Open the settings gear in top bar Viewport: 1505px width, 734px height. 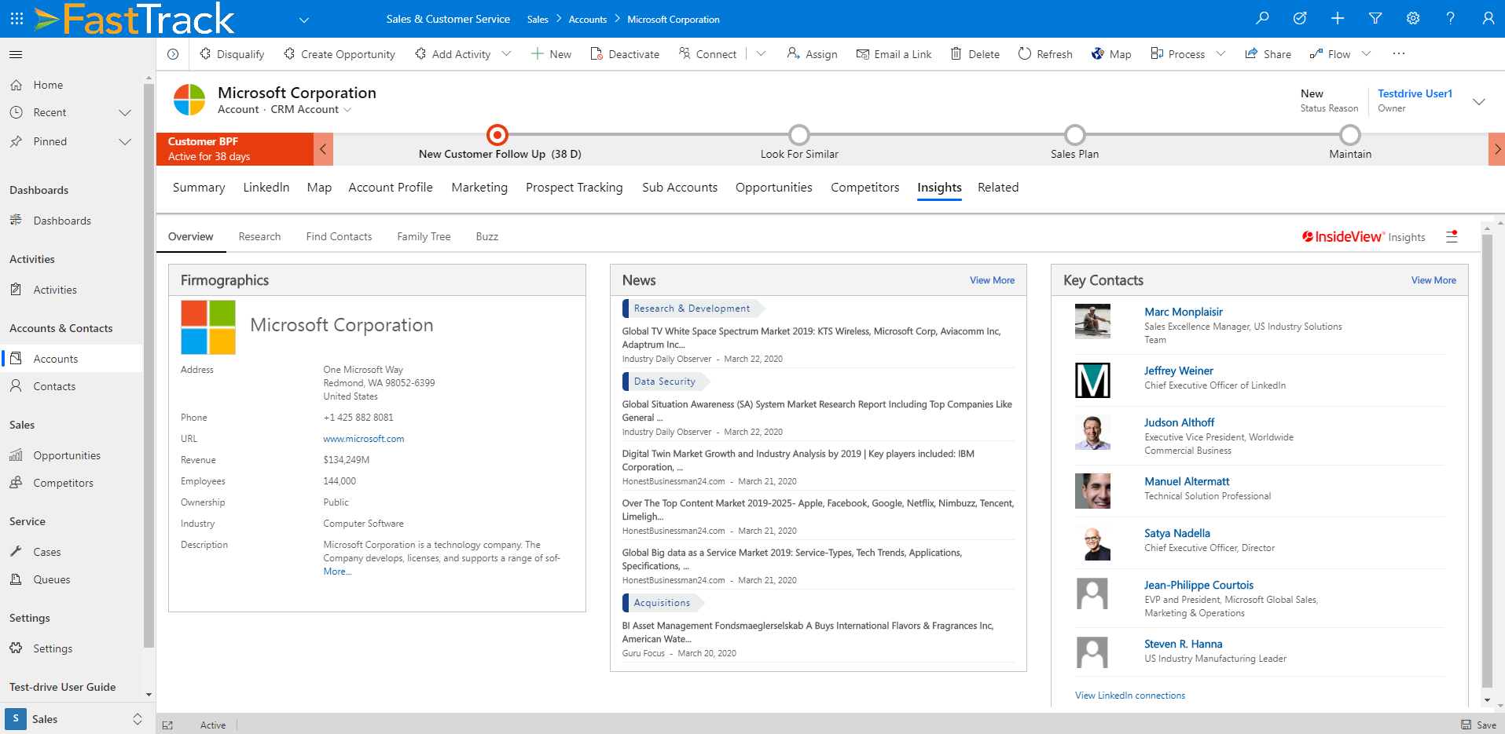click(x=1413, y=18)
